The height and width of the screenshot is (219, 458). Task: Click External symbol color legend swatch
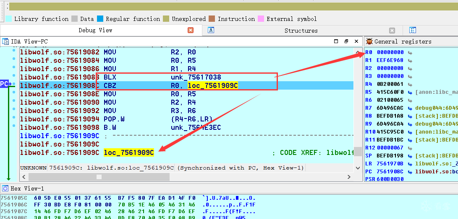[x=261, y=19]
